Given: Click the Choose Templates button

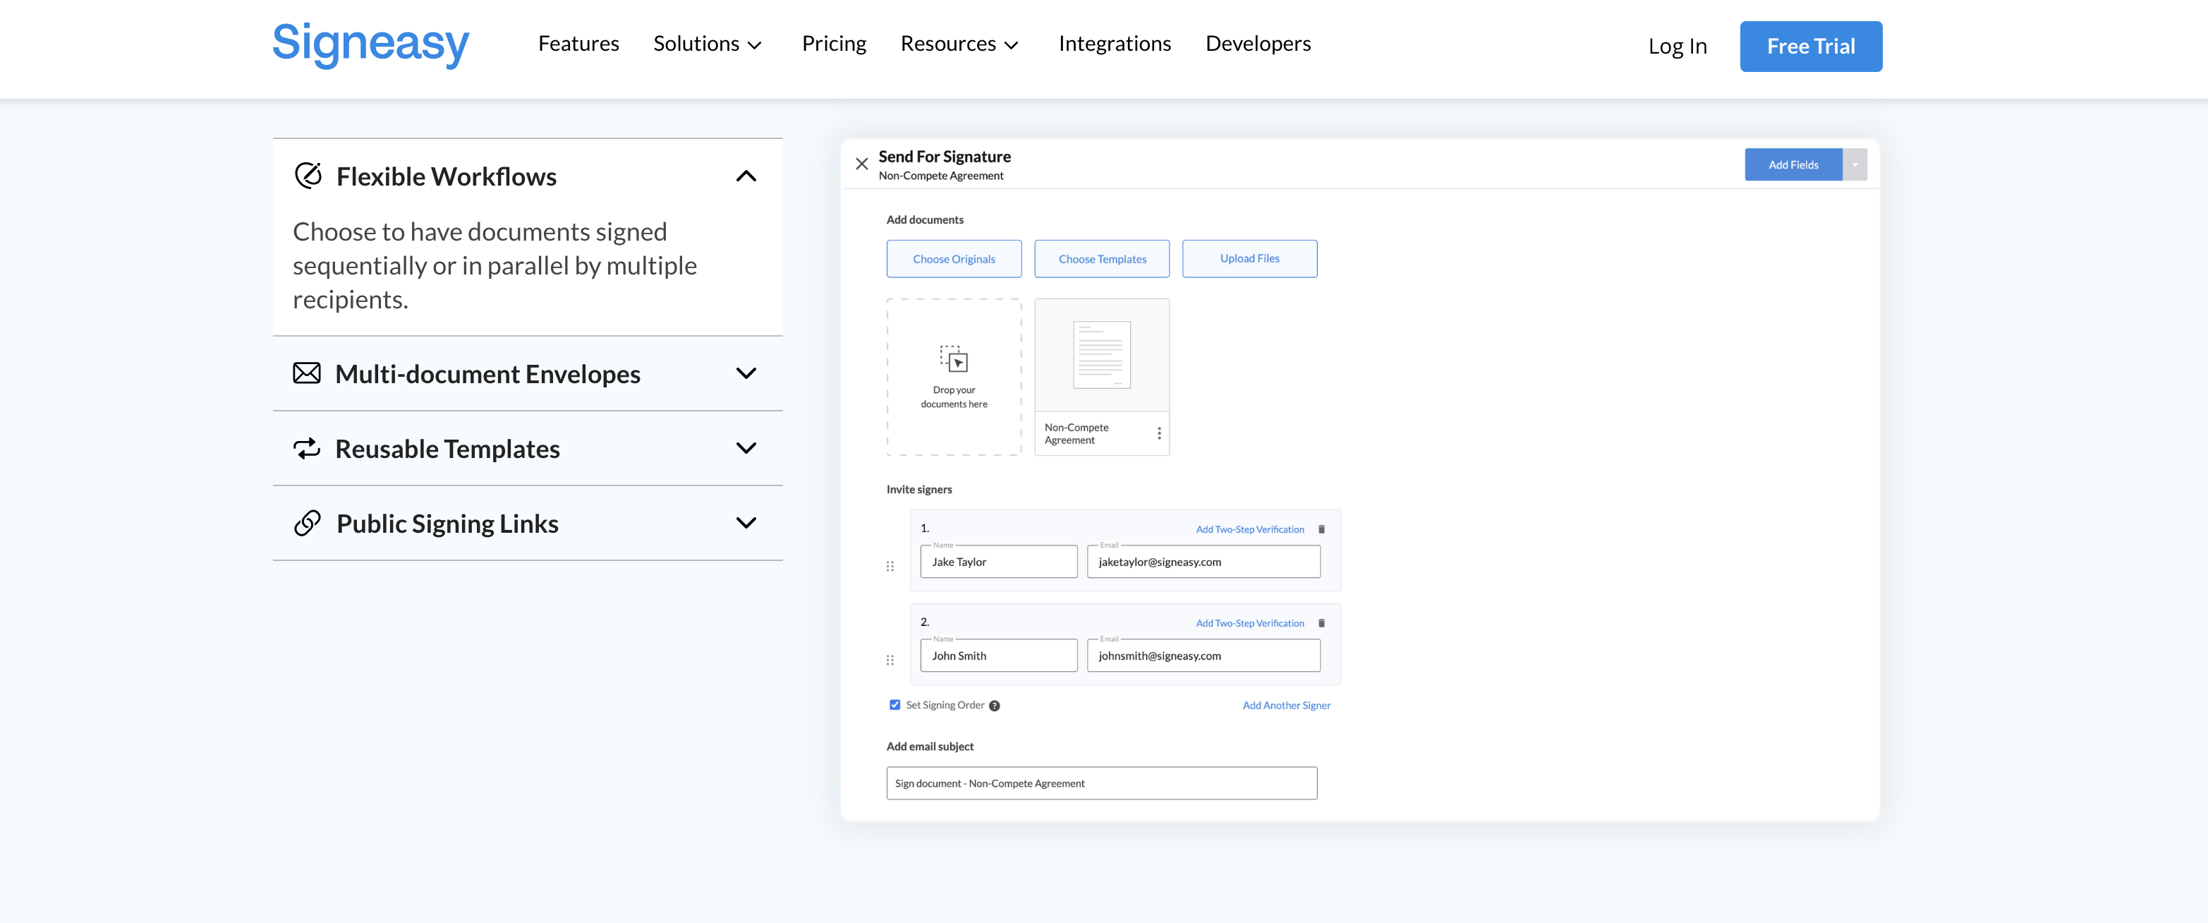Looking at the screenshot, I should click(1101, 259).
